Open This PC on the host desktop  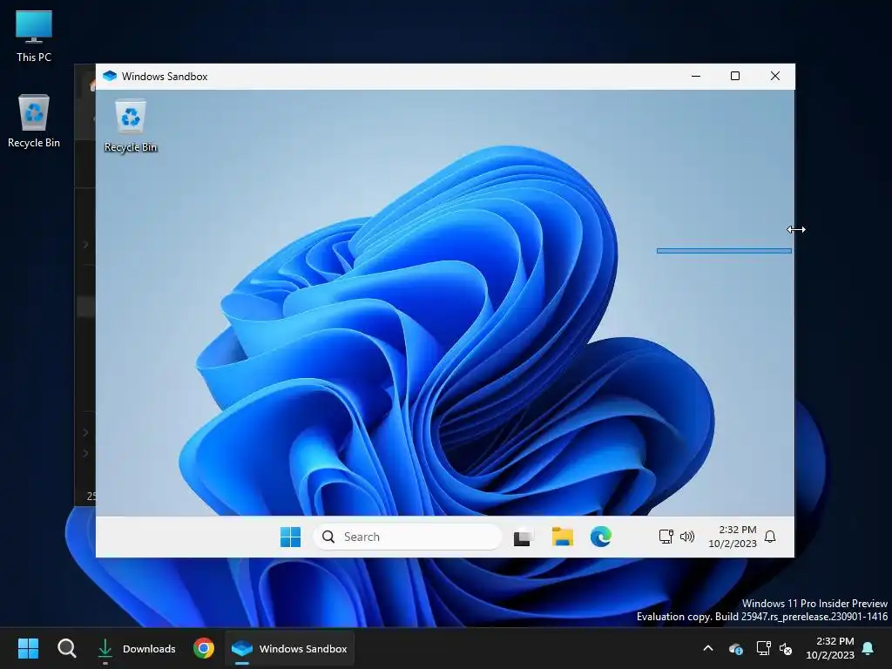(x=34, y=37)
